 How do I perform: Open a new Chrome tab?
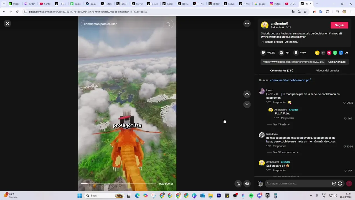[317, 4]
